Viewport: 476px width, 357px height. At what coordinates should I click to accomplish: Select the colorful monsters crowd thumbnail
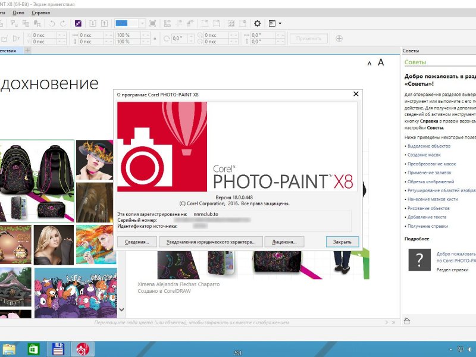tap(76, 293)
